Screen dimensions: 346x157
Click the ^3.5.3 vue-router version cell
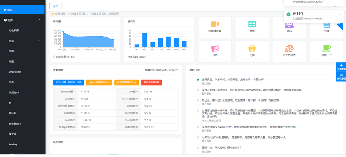(159, 99)
